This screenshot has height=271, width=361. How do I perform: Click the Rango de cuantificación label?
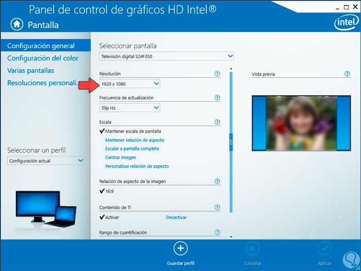[123, 232]
